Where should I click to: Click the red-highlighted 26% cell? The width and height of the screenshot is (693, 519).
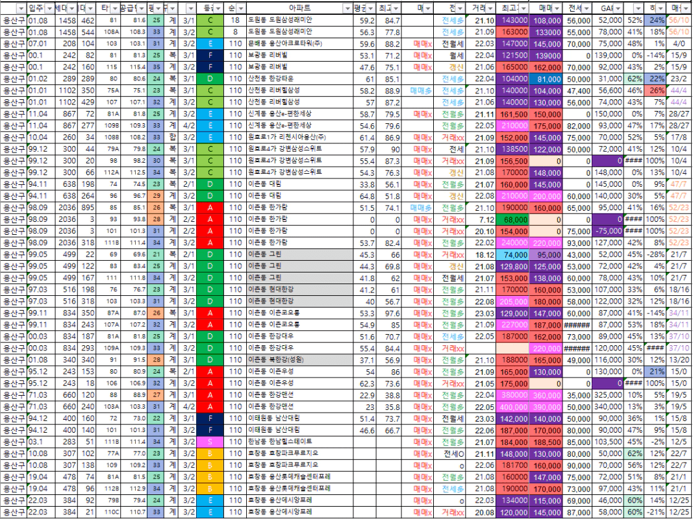pyautogui.click(x=655, y=90)
